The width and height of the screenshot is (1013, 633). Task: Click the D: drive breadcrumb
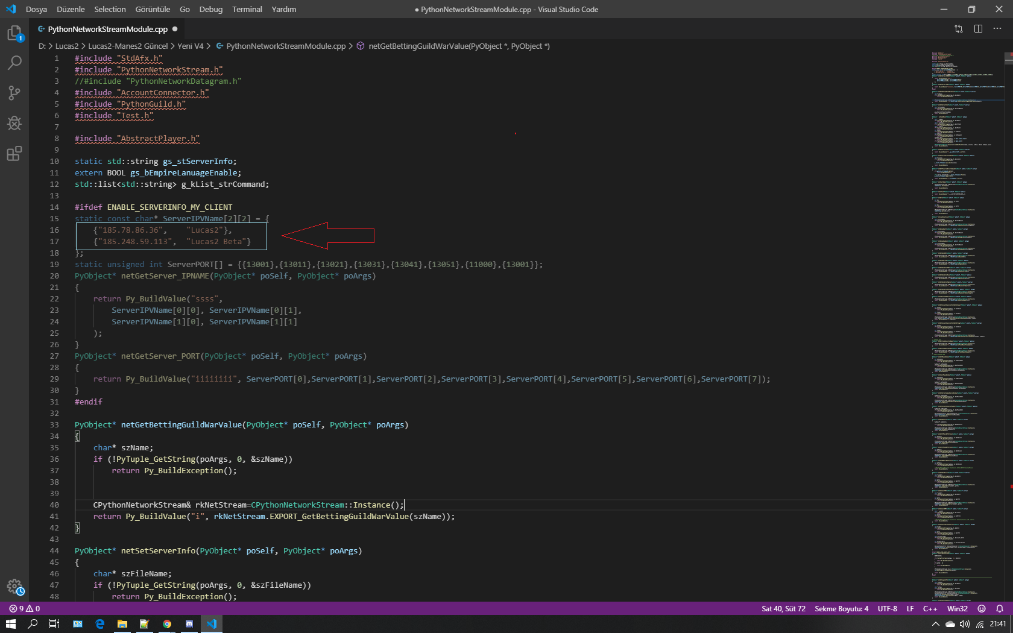pos(42,46)
